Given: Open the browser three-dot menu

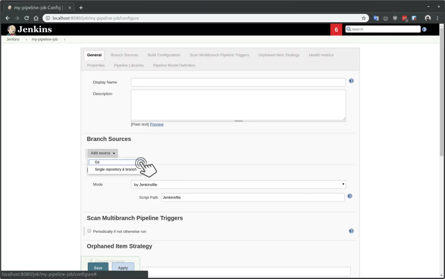Looking at the screenshot, I should click(x=437, y=18).
